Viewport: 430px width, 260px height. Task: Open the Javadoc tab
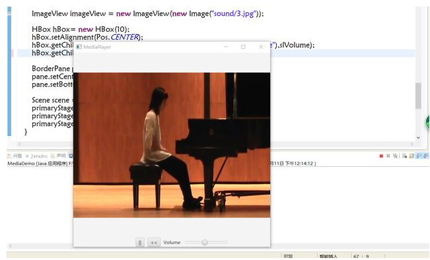pyautogui.click(x=36, y=156)
